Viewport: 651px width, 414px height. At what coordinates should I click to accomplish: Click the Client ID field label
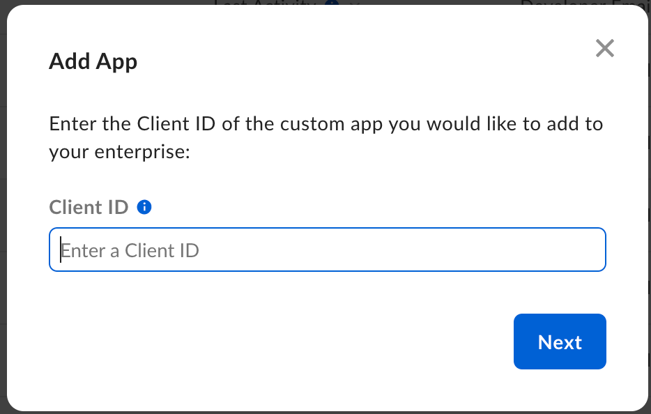point(89,207)
